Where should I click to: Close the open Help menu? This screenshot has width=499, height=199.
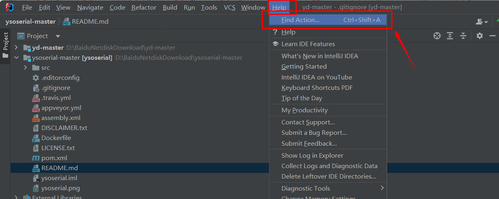pos(279,7)
